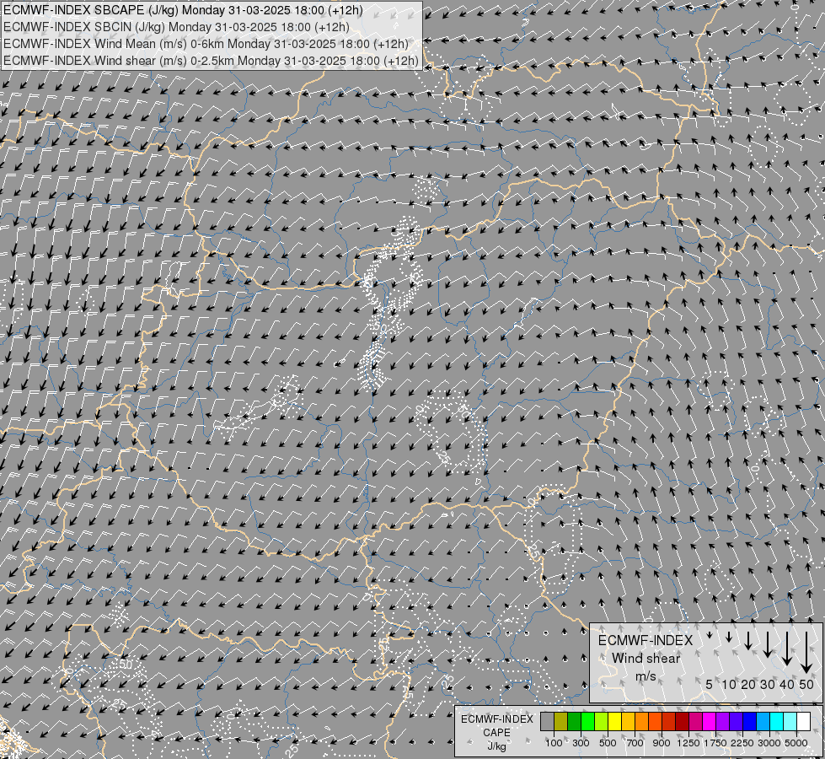Pick the purple swatch right of 1750
The height and width of the screenshot is (759, 825).
(723, 722)
